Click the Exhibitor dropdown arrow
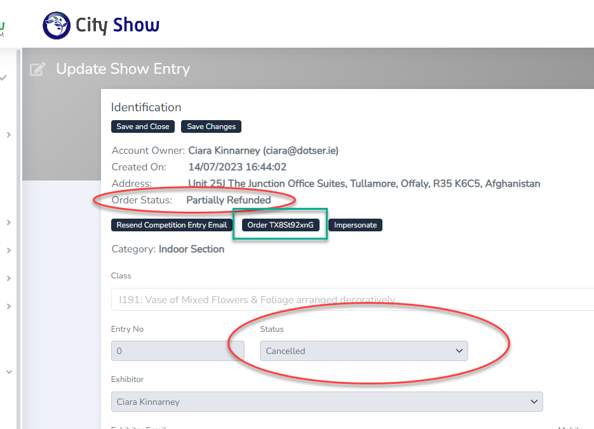The width and height of the screenshot is (594, 429). click(534, 402)
